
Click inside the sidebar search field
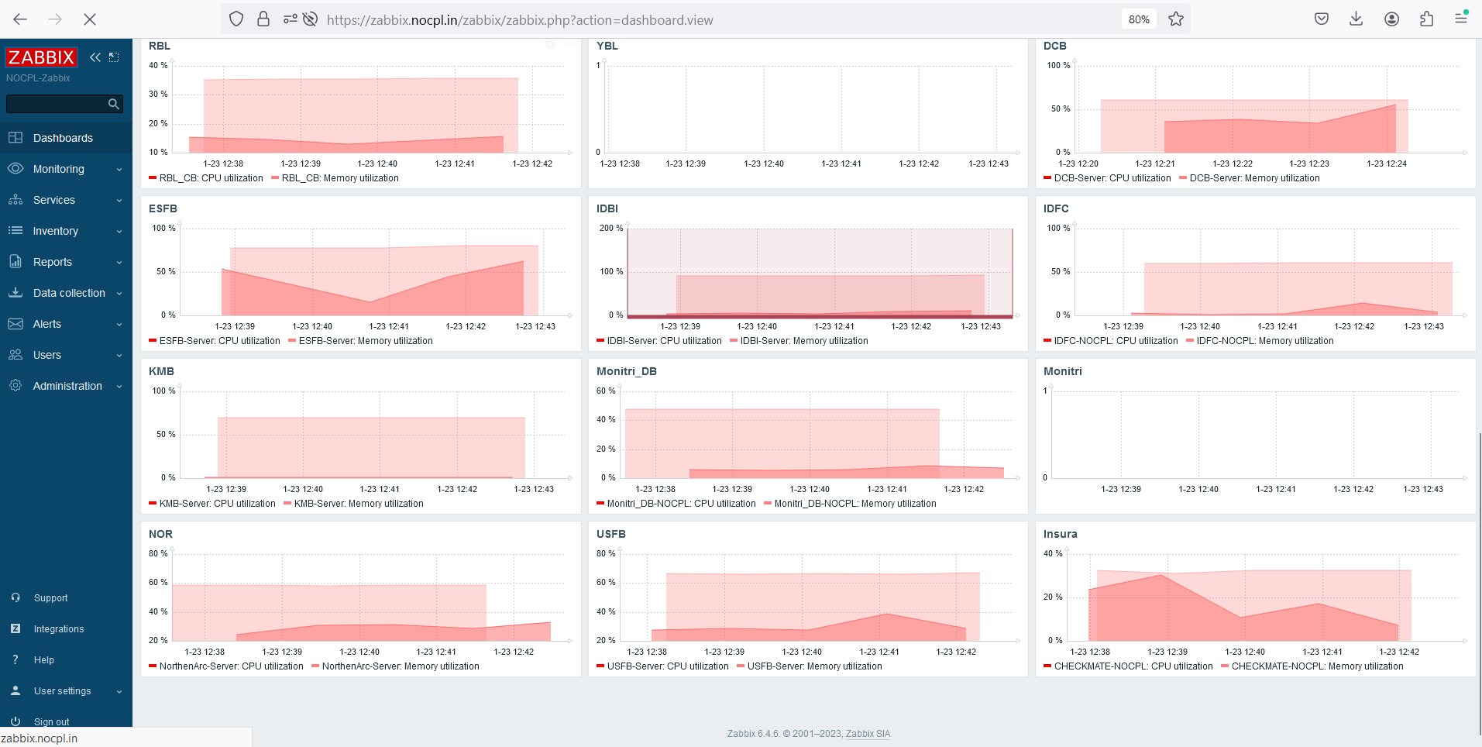point(62,103)
